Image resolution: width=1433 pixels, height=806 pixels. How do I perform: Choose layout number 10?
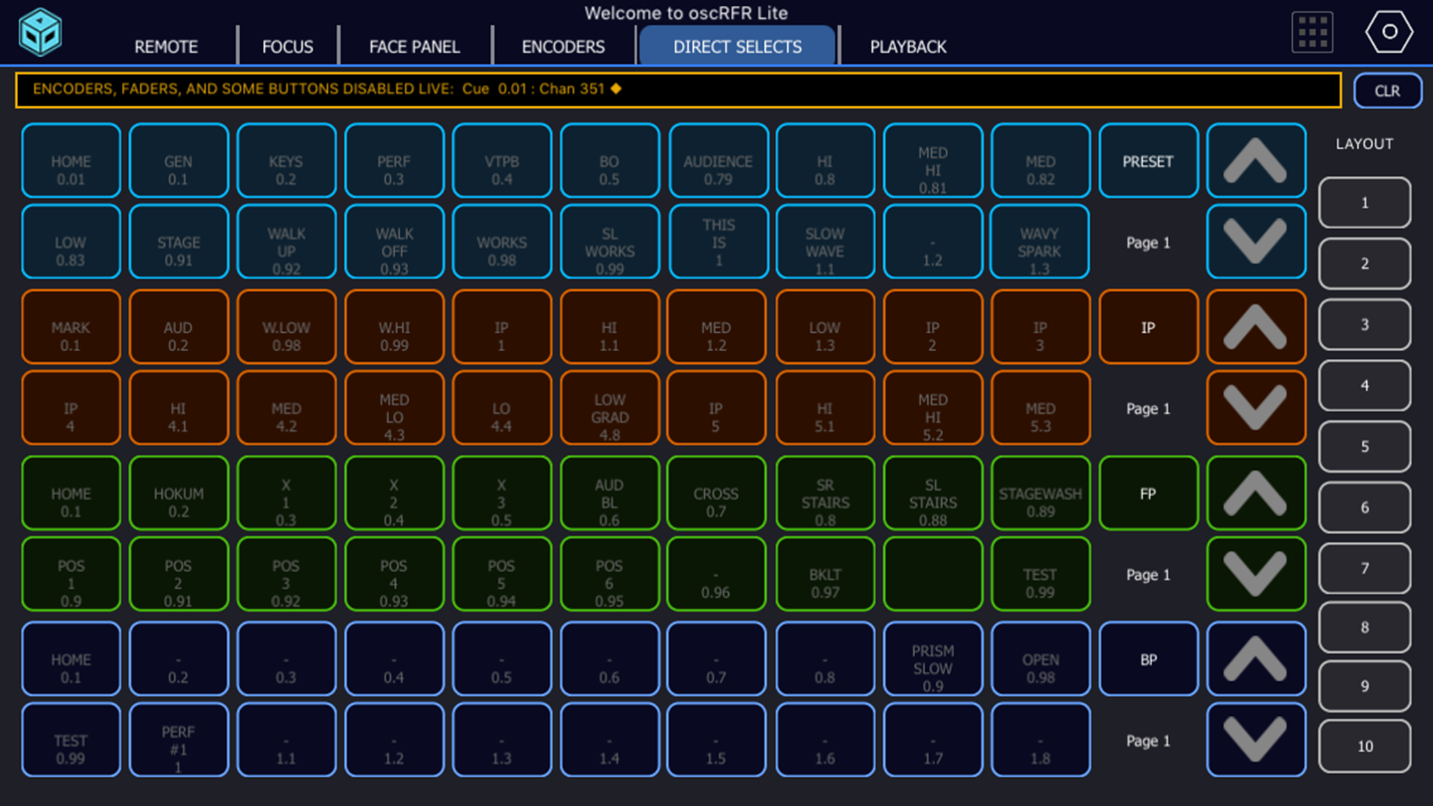[1364, 746]
